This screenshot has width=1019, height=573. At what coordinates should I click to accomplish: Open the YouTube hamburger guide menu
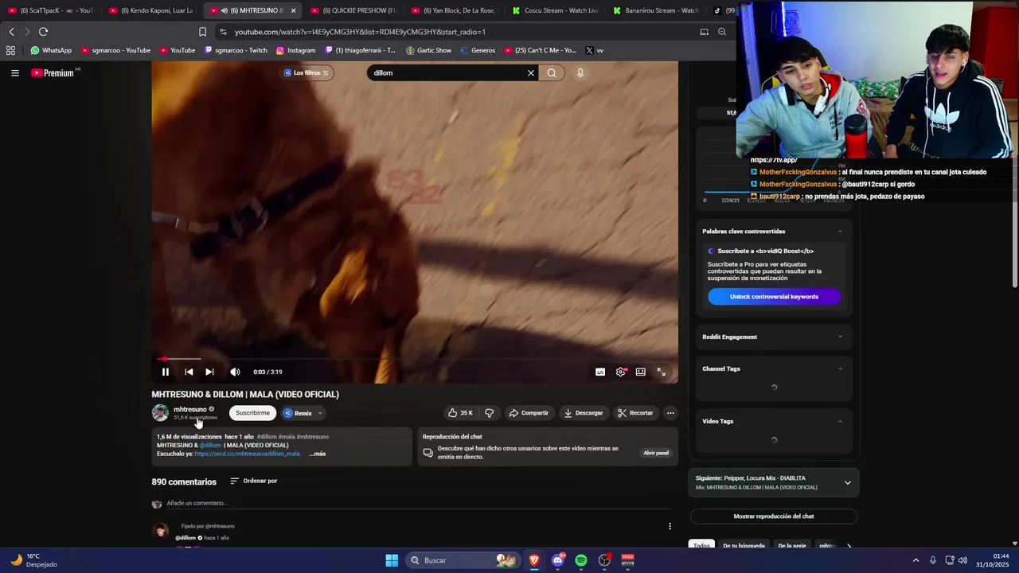(14, 72)
